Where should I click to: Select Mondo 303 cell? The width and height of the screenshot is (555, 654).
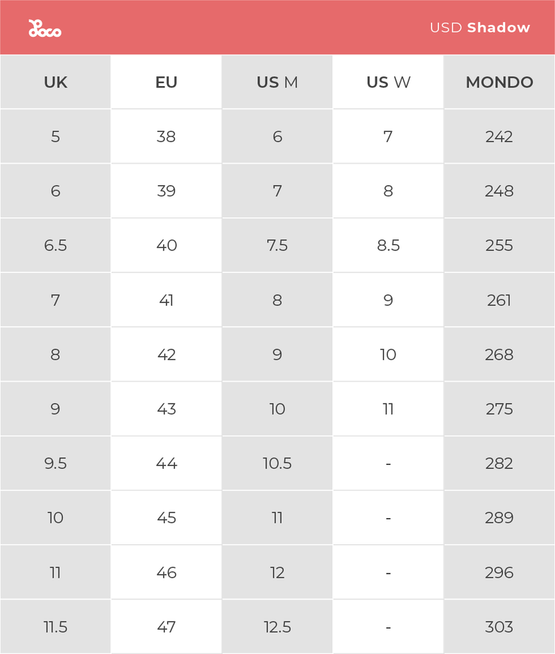pyautogui.click(x=499, y=627)
